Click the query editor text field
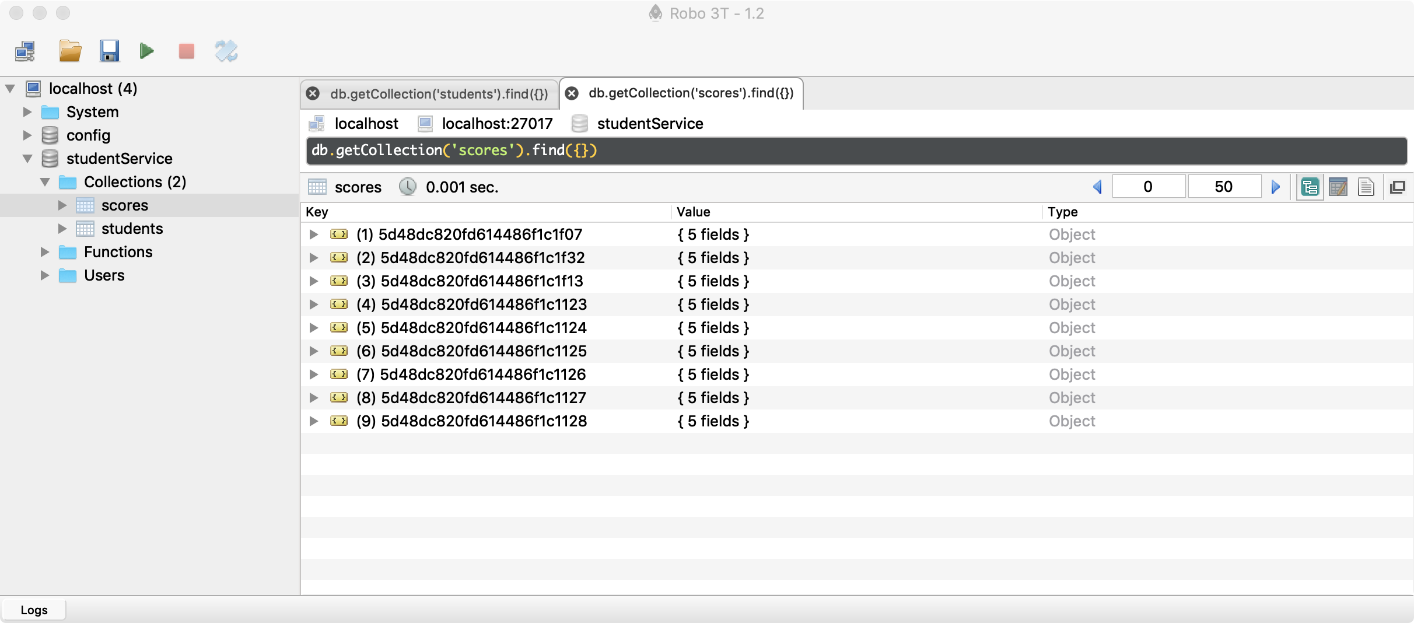This screenshot has width=1414, height=623. click(856, 151)
